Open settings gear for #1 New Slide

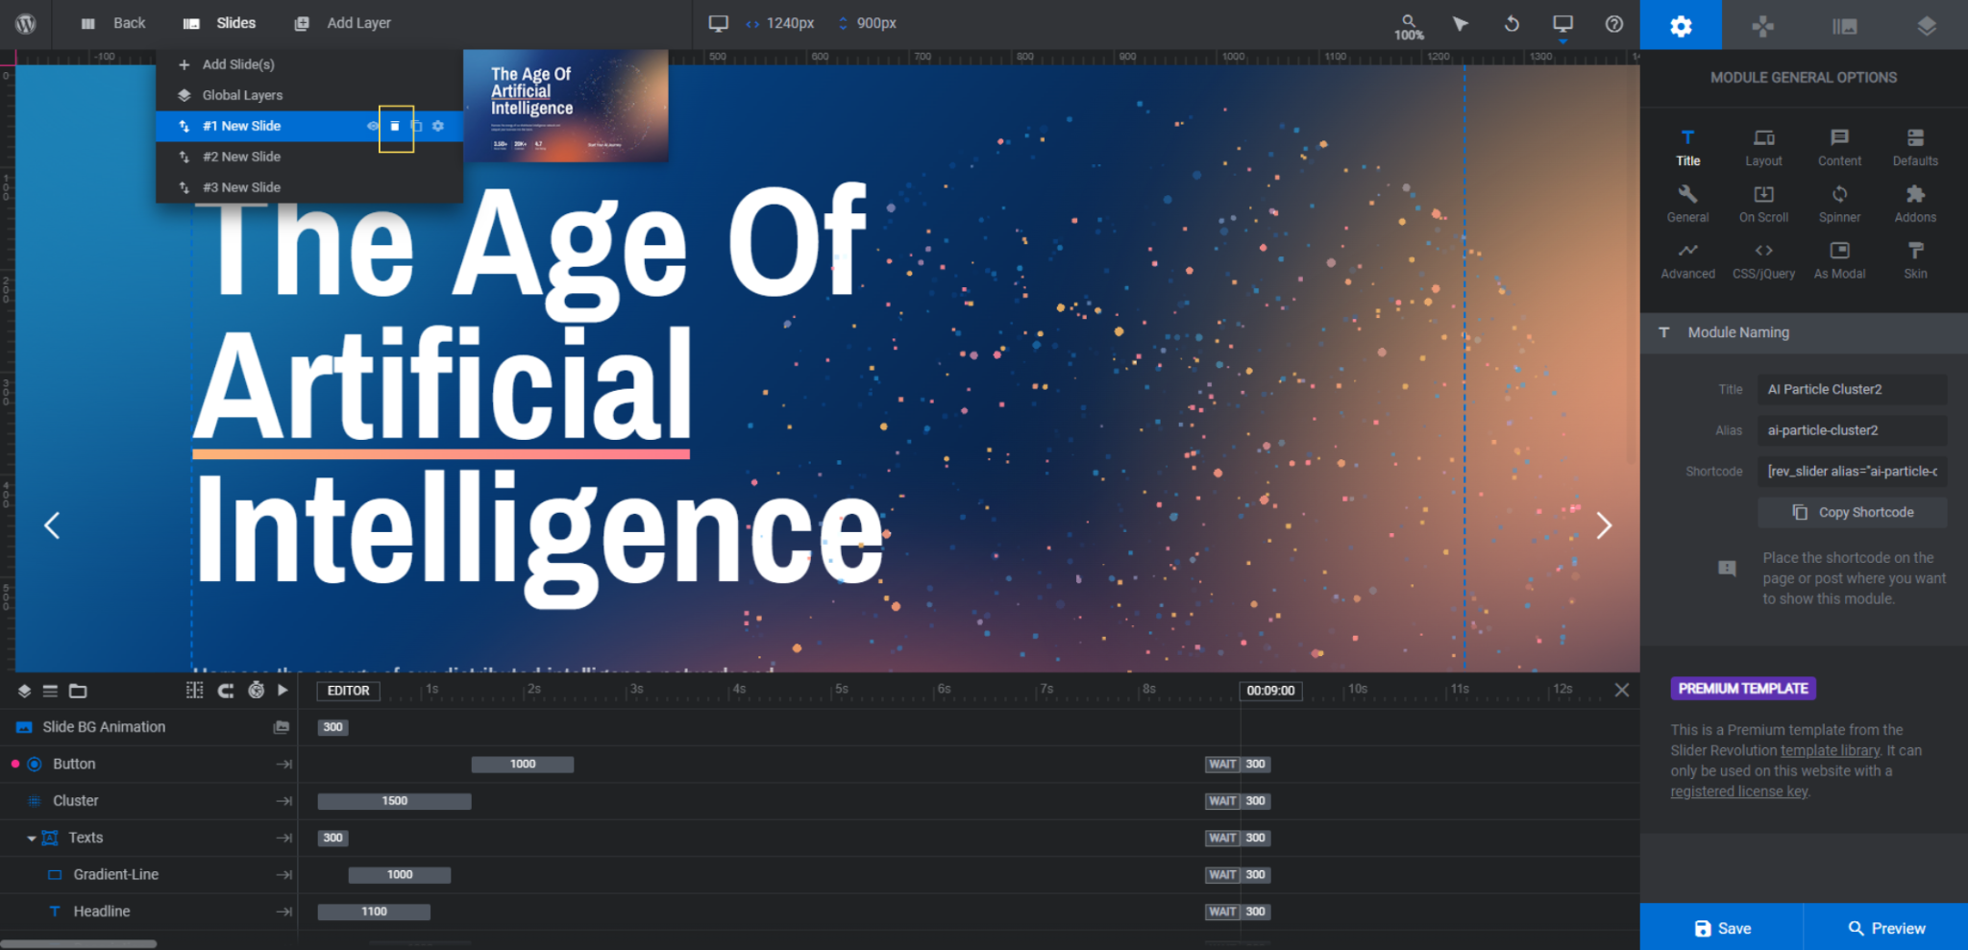tap(438, 127)
